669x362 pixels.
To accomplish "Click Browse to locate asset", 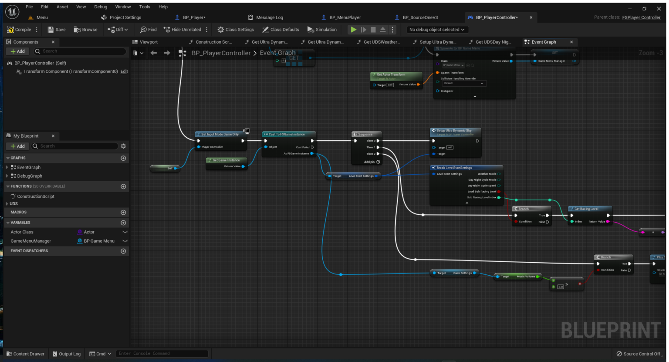I will pos(85,30).
